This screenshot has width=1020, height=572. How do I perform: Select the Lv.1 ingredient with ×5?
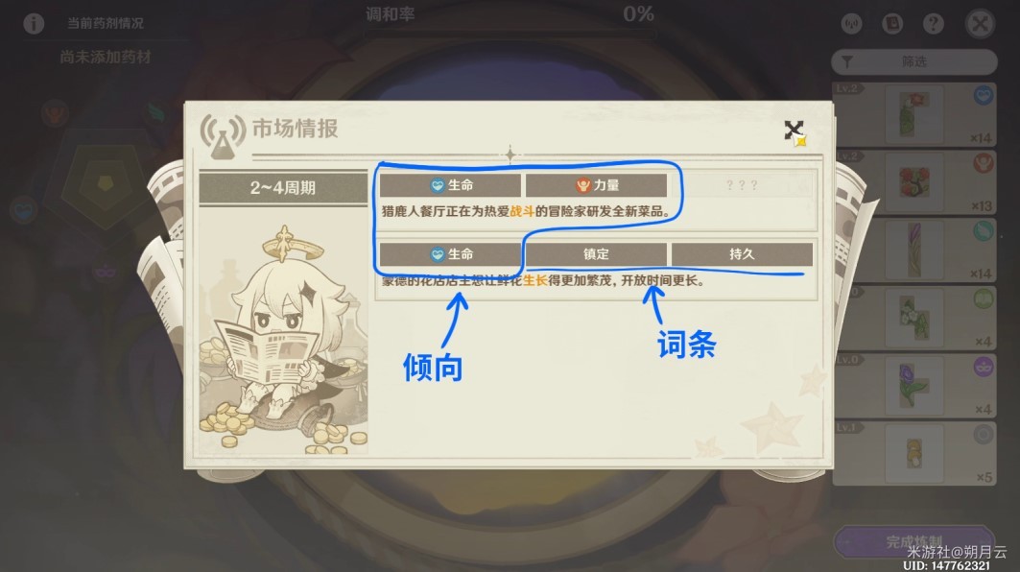913,453
